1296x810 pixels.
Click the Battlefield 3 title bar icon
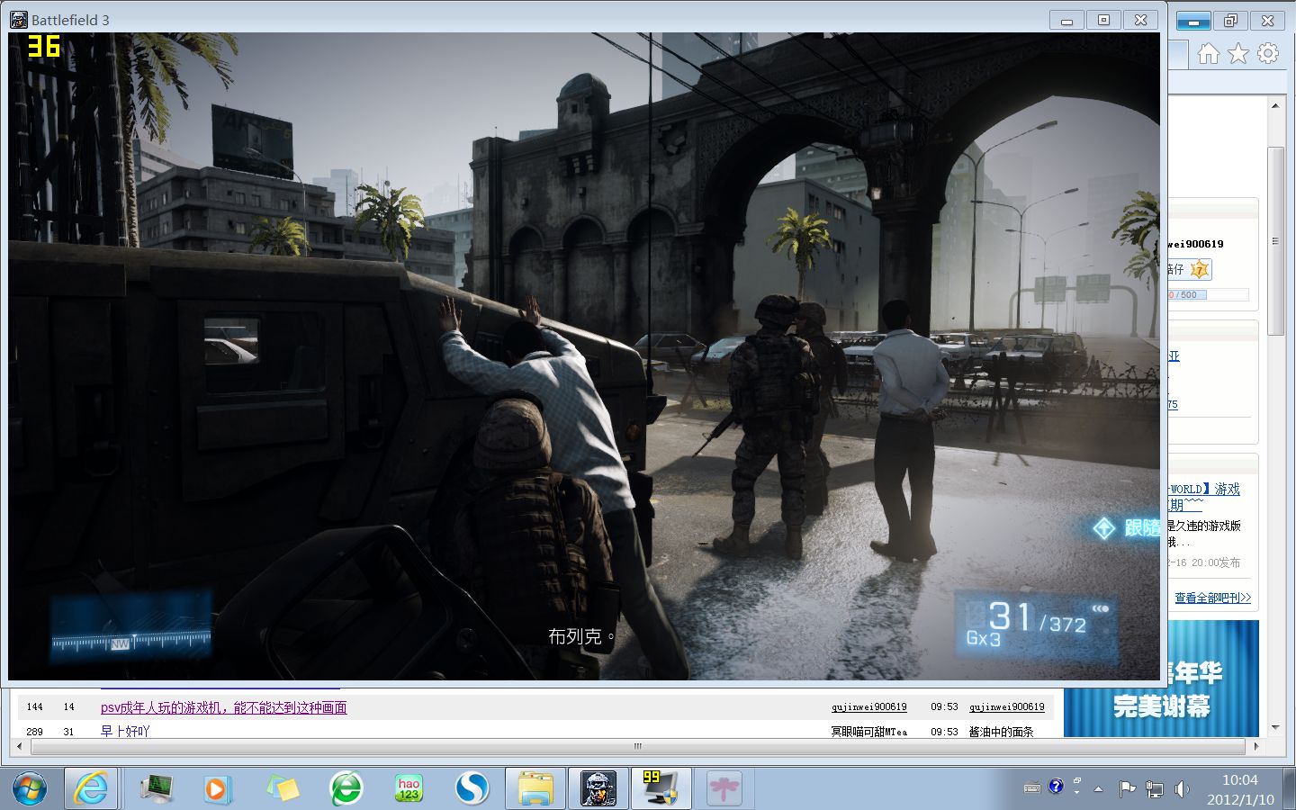(x=18, y=19)
